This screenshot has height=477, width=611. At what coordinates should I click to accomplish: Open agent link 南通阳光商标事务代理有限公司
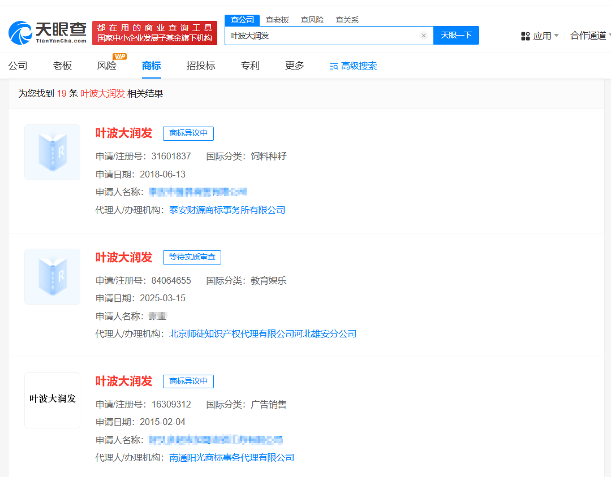coord(232,458)
